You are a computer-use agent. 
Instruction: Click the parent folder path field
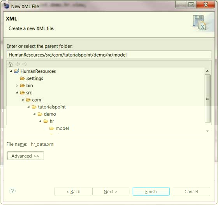(109, 55)
